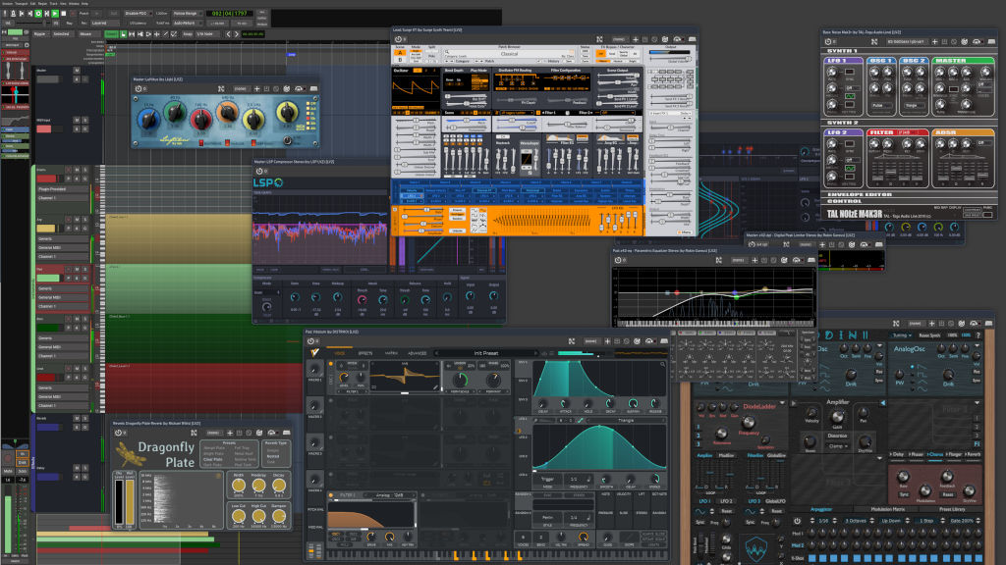Select Scene B in Surge XT
The height and width of the screenshot is (565, 1006).
point(398,58)
